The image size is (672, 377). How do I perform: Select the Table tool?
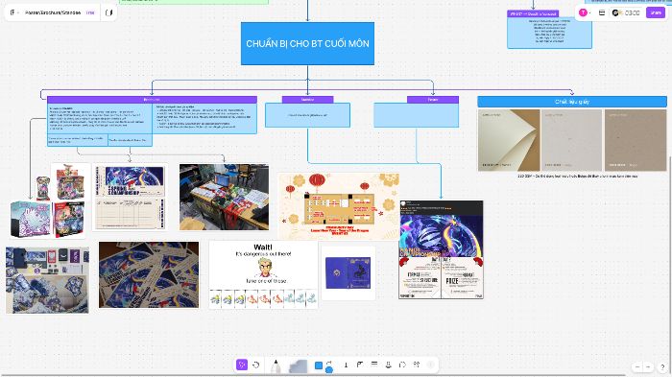pos(374,365)
